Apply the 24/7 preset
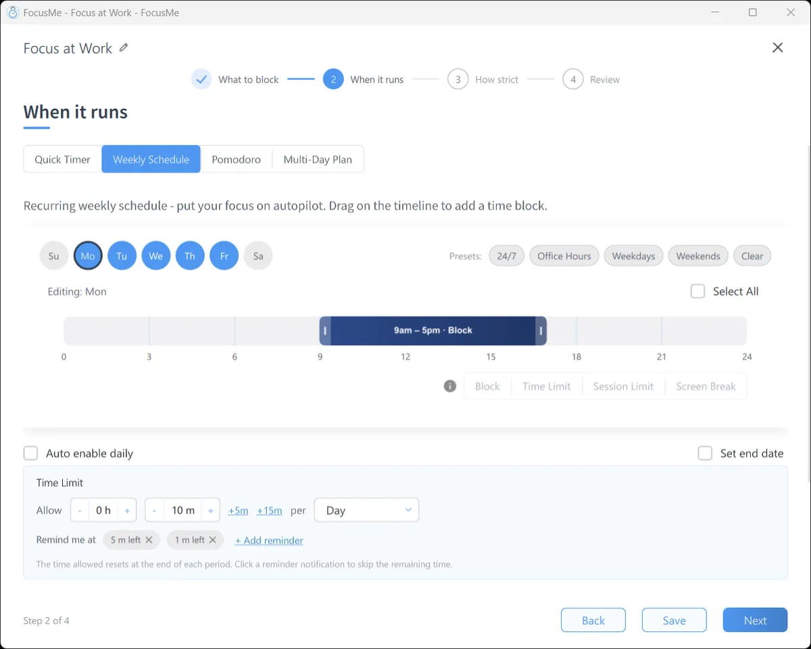 (x=507, y=256)
